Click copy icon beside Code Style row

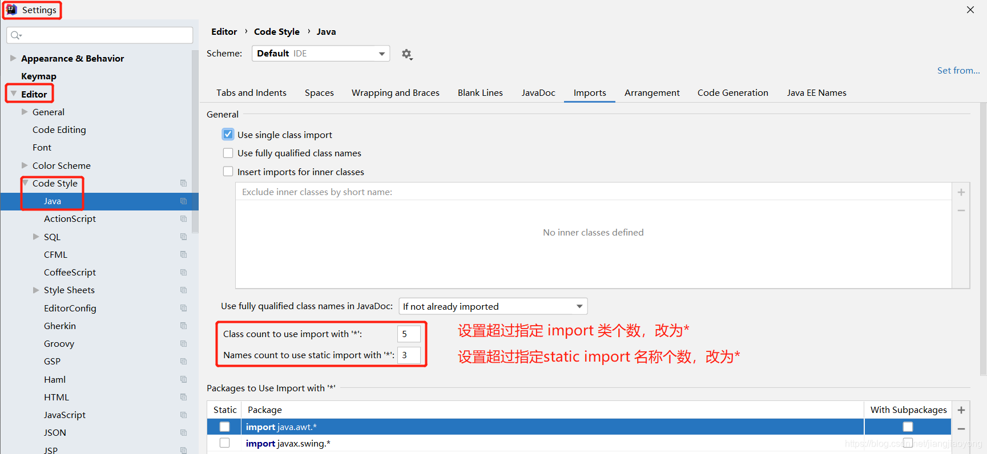tap(183, 183)
